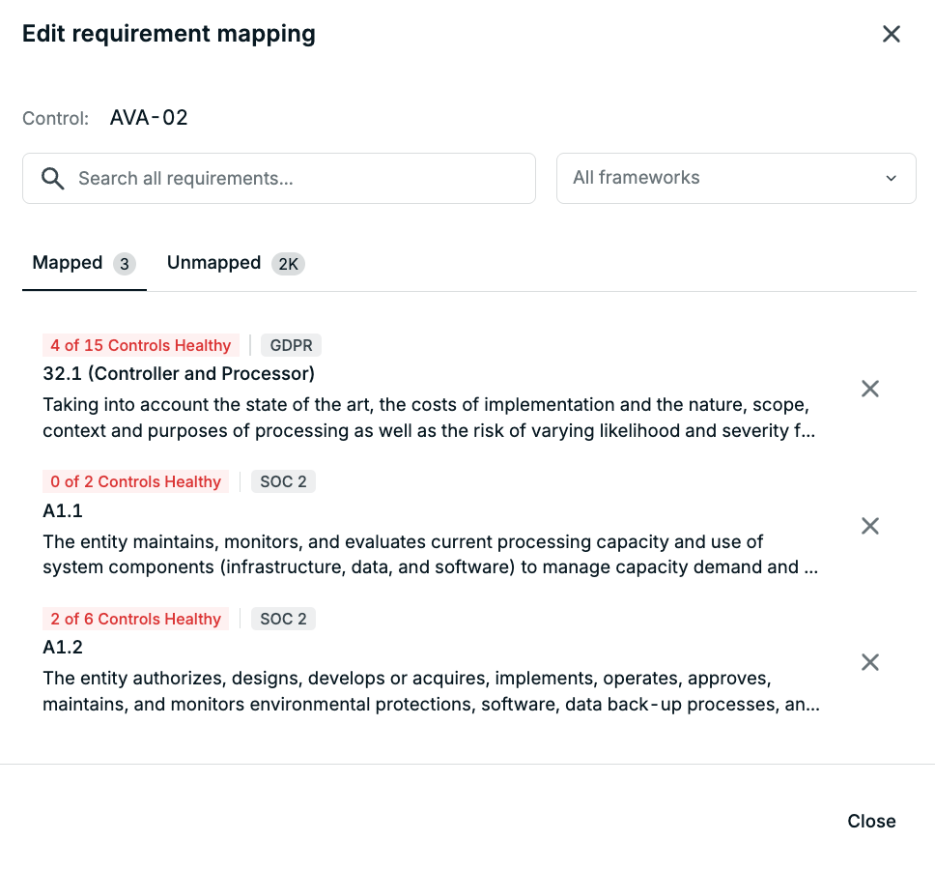
Task: Click the magnifying glass search icon
Action: point(52,179)
